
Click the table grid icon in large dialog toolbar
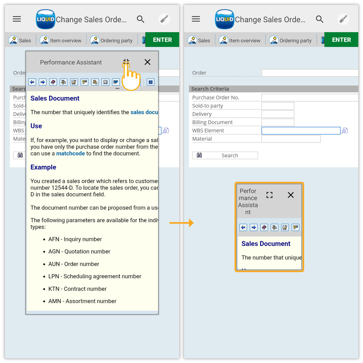[105, 82]
